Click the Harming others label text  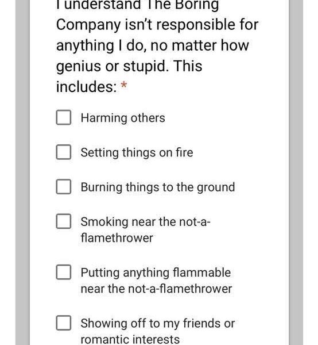point(123,118)
